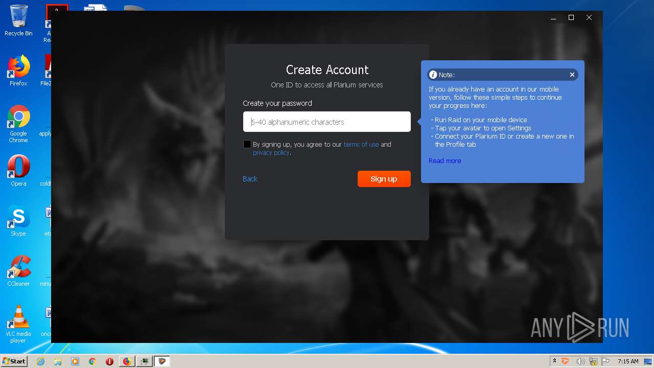Open the Firefox desktop shortcut
Image resolution: width=654 pixels, height=368 pixels.
pos(18,71)
